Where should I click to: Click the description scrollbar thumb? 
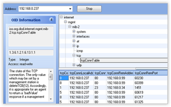[51, 77]
